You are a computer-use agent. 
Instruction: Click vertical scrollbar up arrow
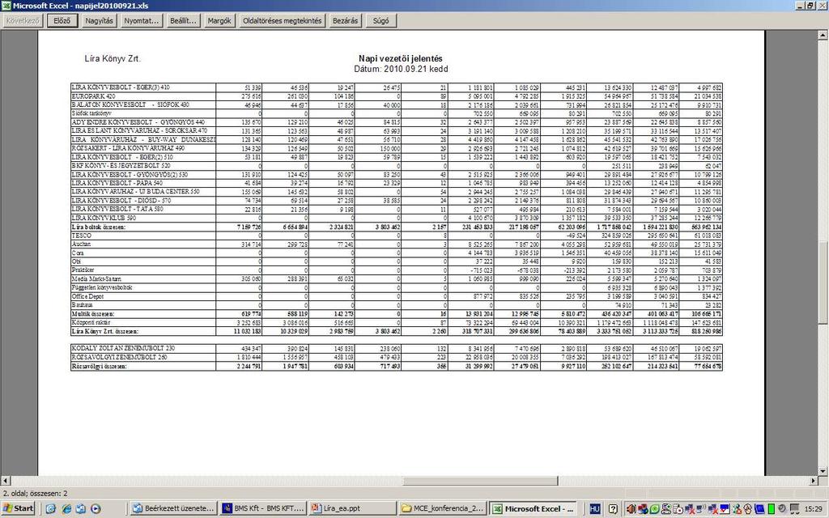[x=823, y=36]
